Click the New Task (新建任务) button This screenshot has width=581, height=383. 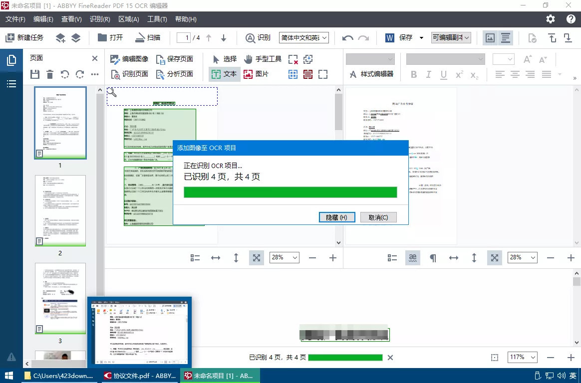coord(25,38)
